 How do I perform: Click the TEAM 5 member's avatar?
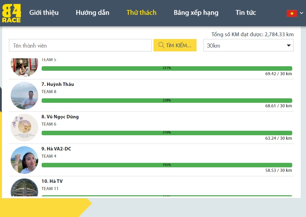coord(24,67)
